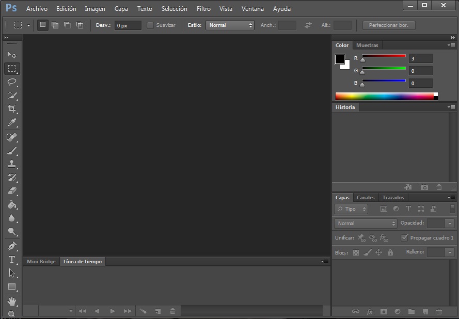This screenshot has width=459, height=319.
Task: Select the Blur tool
Action: tap(12, 218)
